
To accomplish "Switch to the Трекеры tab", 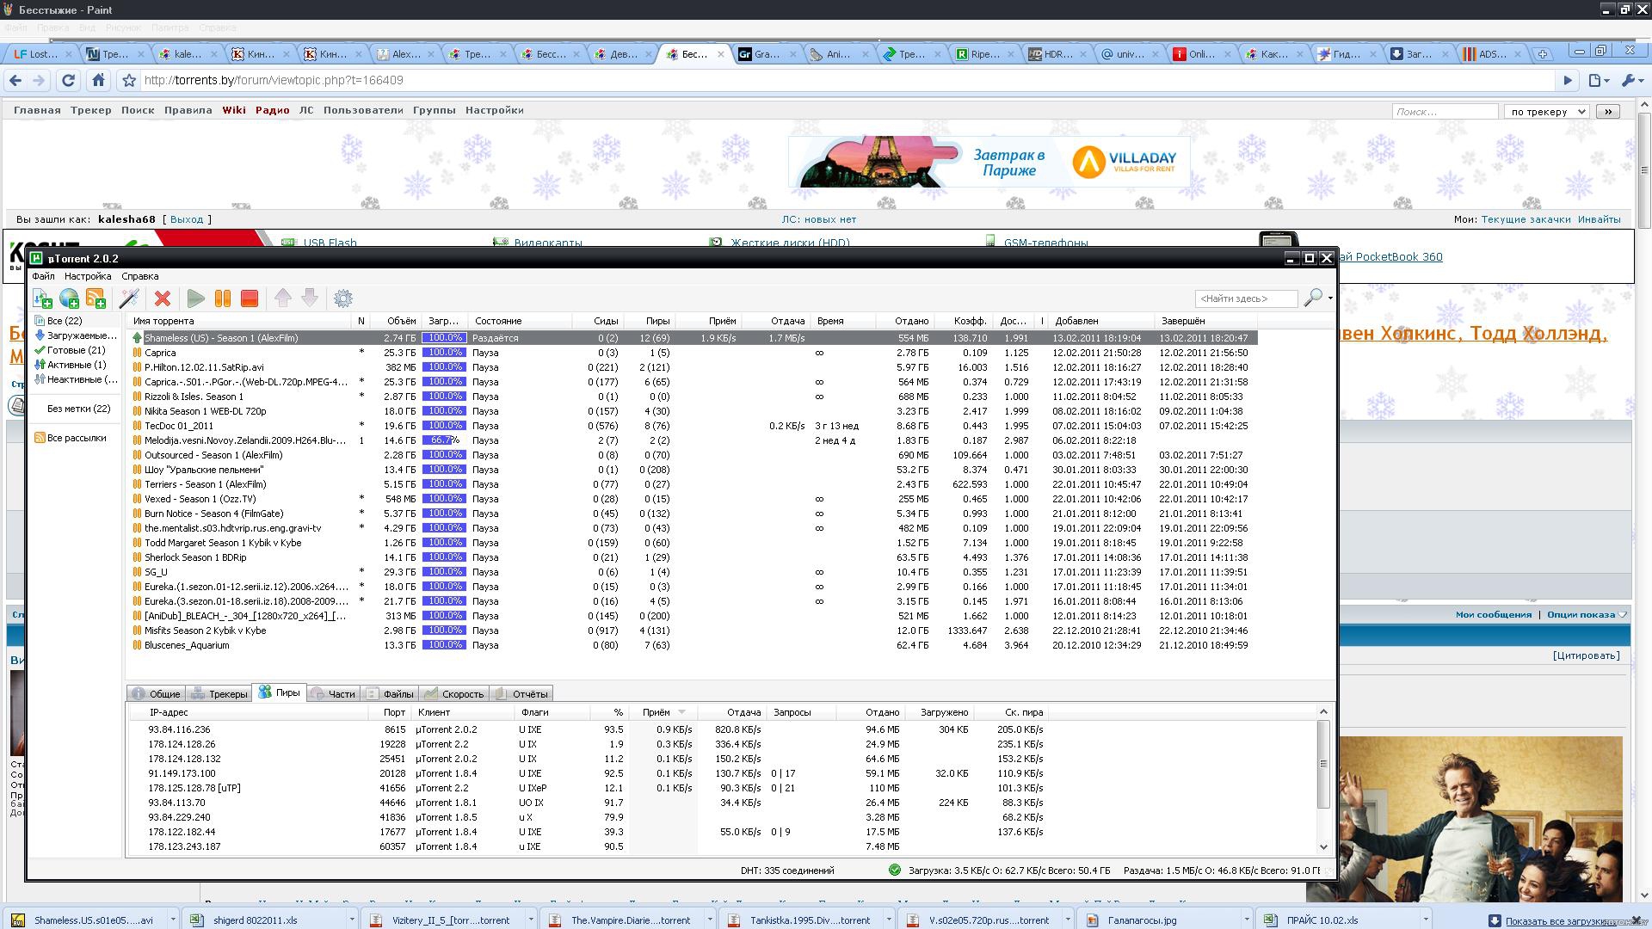I will click(219, 694).
